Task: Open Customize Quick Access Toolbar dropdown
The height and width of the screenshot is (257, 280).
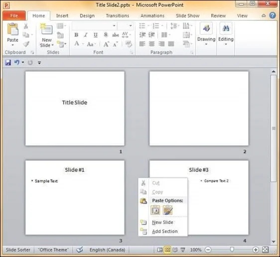Action: [39, 63]
